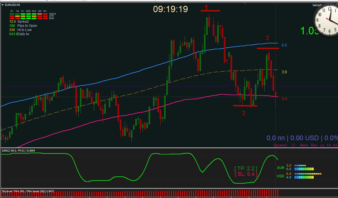Select the M5 timeframe label

coord(40,11)
